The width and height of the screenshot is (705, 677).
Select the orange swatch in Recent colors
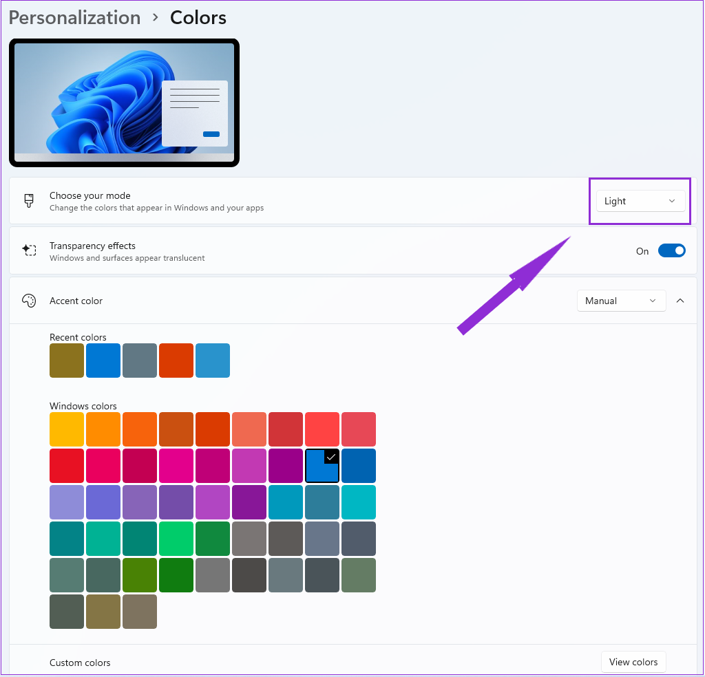pyautogui.click(x=176, y=361)
